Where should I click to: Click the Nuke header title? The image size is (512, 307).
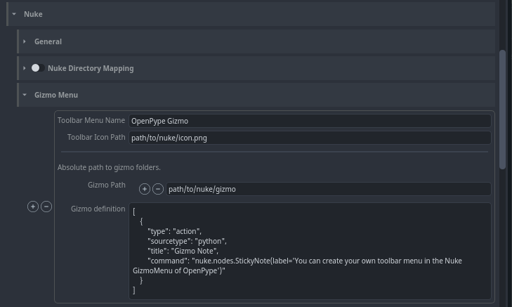click(x=33, y=14)
